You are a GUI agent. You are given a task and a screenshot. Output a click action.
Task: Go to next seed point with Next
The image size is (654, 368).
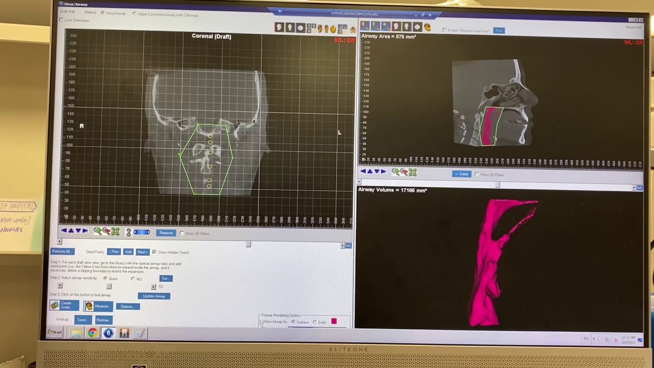[142, 252]
